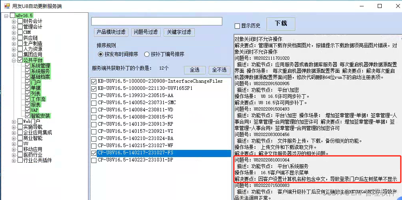Minimize the 用友U8自动更新服务端 window
The width and height of the screenshot is (402, 200).
tap(362, 6)
